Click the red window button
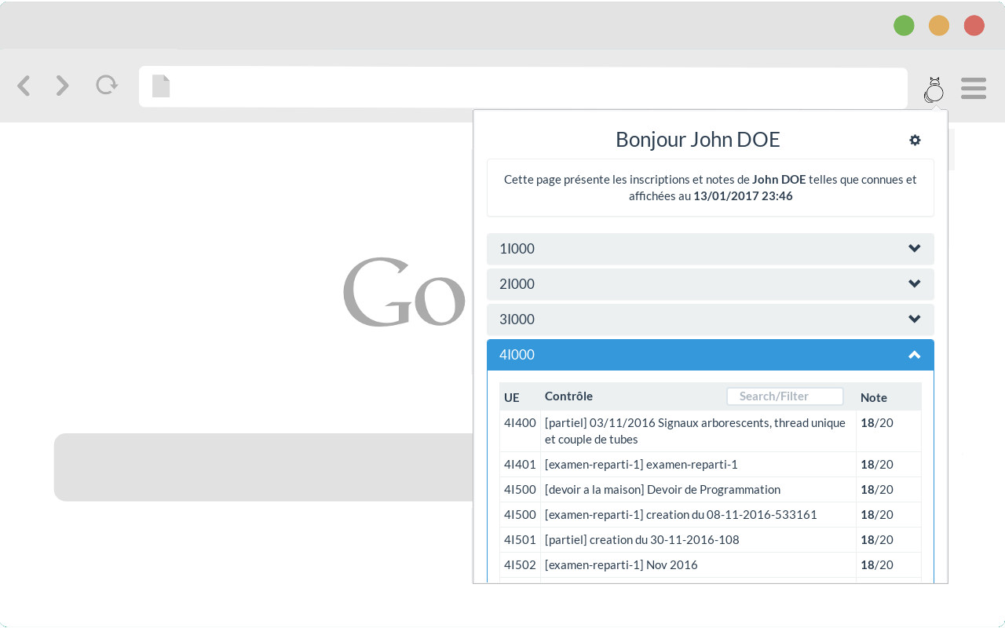1005x628 pixels. (974, 26)
